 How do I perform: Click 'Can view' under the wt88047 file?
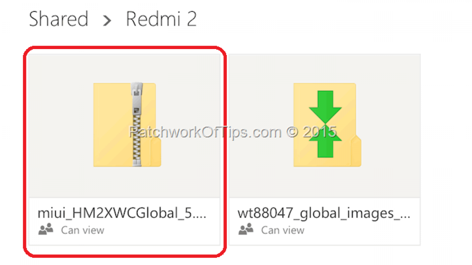pos(283,230)
